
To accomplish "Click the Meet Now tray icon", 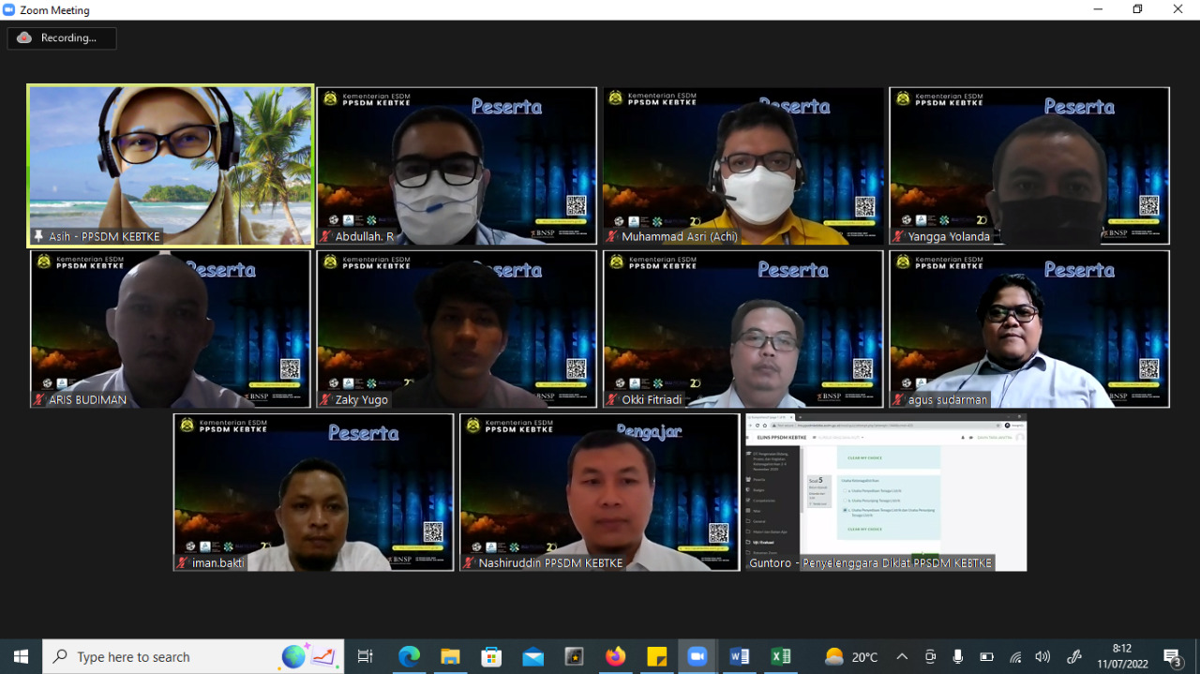I will (930, 656).
